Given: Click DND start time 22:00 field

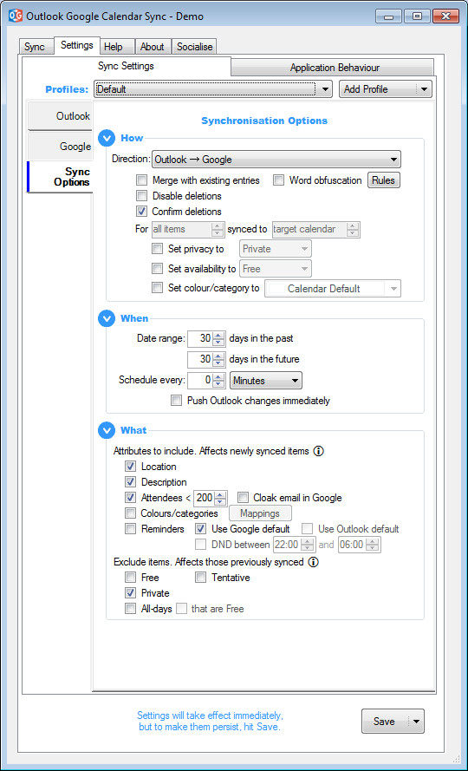Looking at the screenshot, I should coord(294,545).
